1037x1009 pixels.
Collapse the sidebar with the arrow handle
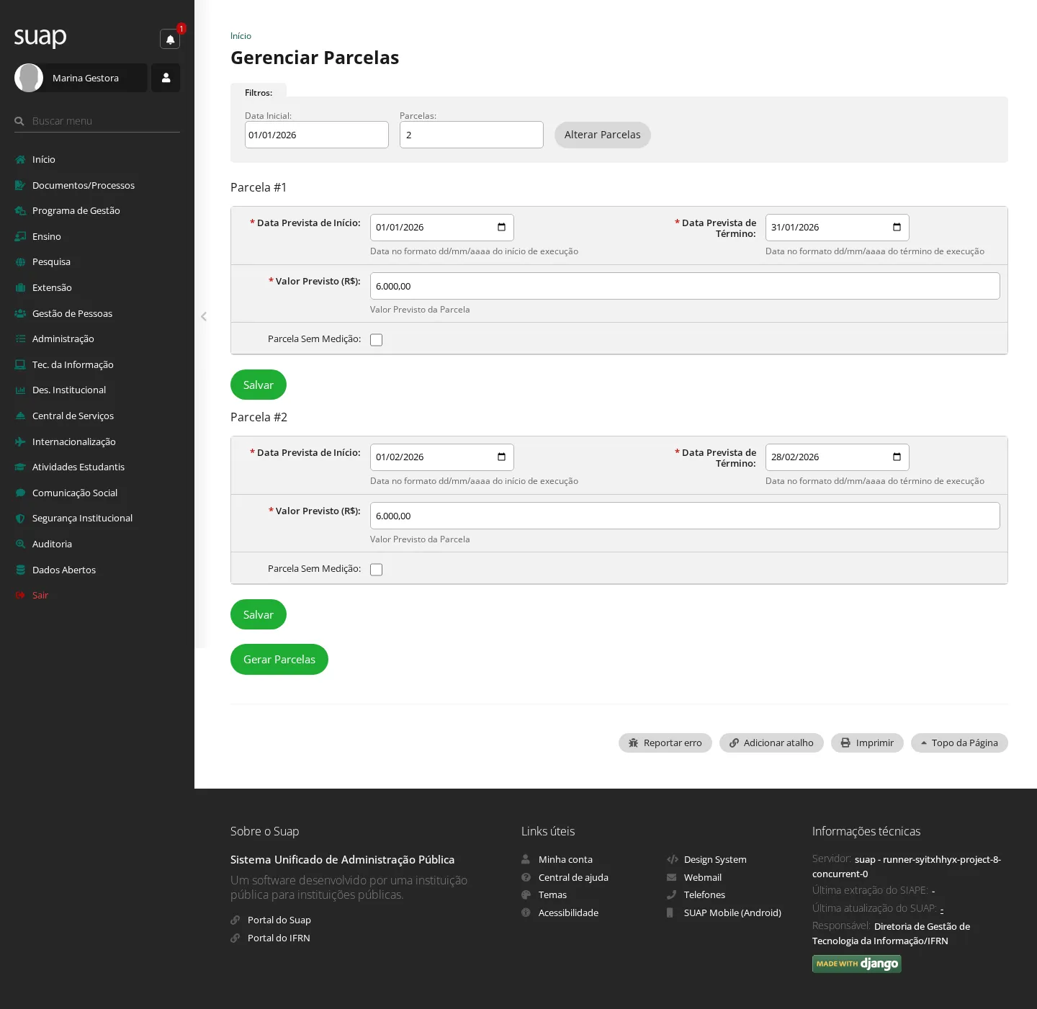(x=204, y=316)
